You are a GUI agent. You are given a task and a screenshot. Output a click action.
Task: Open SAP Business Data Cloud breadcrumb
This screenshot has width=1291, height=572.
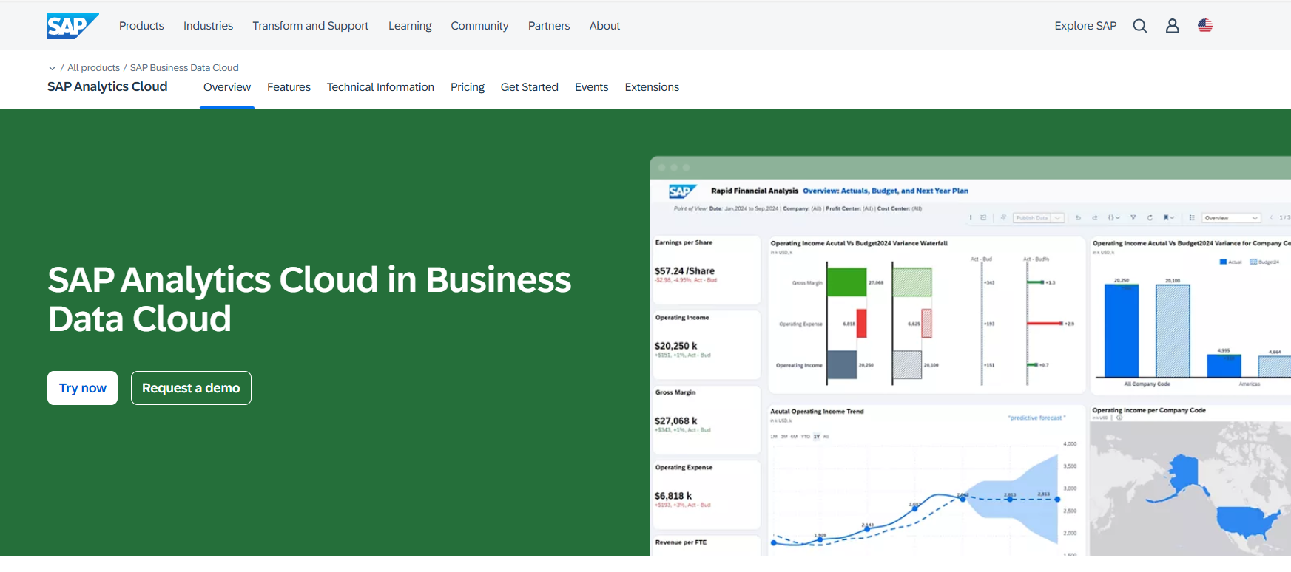coord(184,68)
